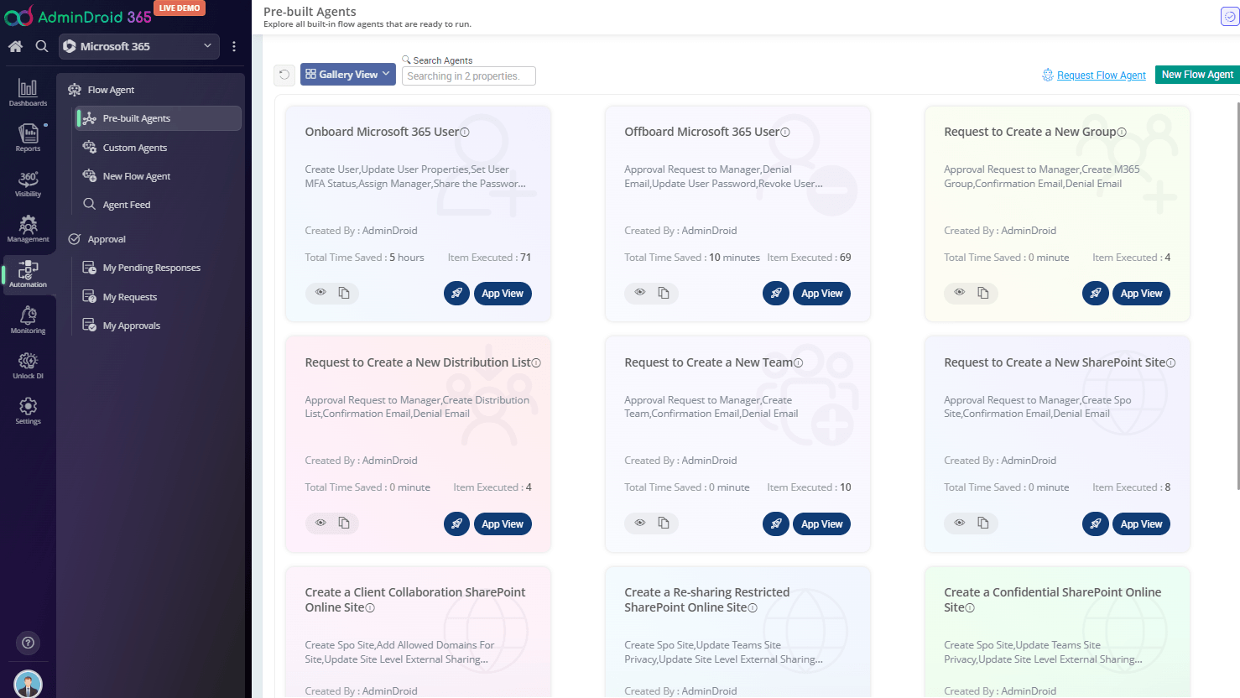Screen dimensions: 1240x698
Task: Show info for Offboard Microsoft 365 User title
Action: (x=785, y=133)
